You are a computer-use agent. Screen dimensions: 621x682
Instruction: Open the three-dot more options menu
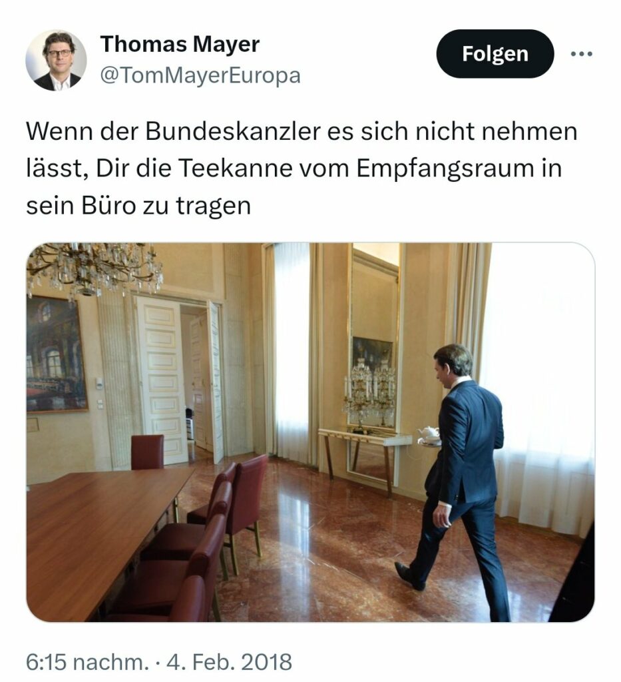pos(581,54)
